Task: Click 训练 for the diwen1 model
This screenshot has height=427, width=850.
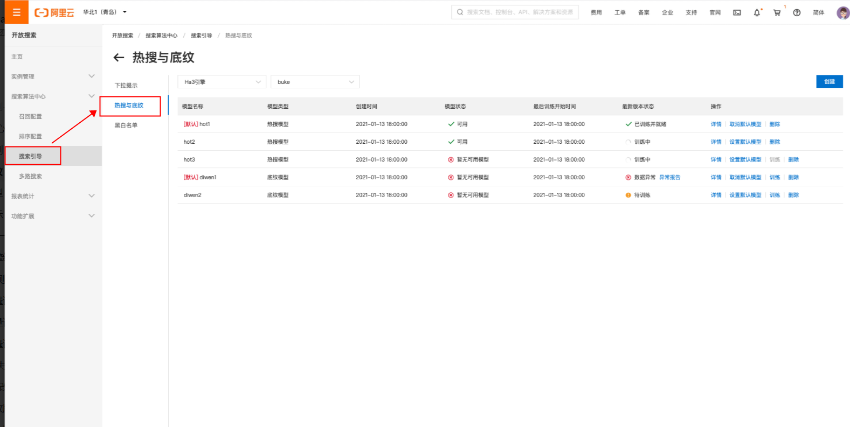Action: pyautogui.click(x=775, y=177)
